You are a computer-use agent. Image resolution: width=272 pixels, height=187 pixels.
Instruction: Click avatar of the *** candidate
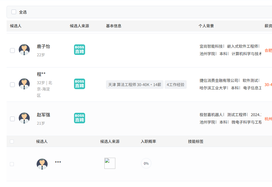[42, 164]
